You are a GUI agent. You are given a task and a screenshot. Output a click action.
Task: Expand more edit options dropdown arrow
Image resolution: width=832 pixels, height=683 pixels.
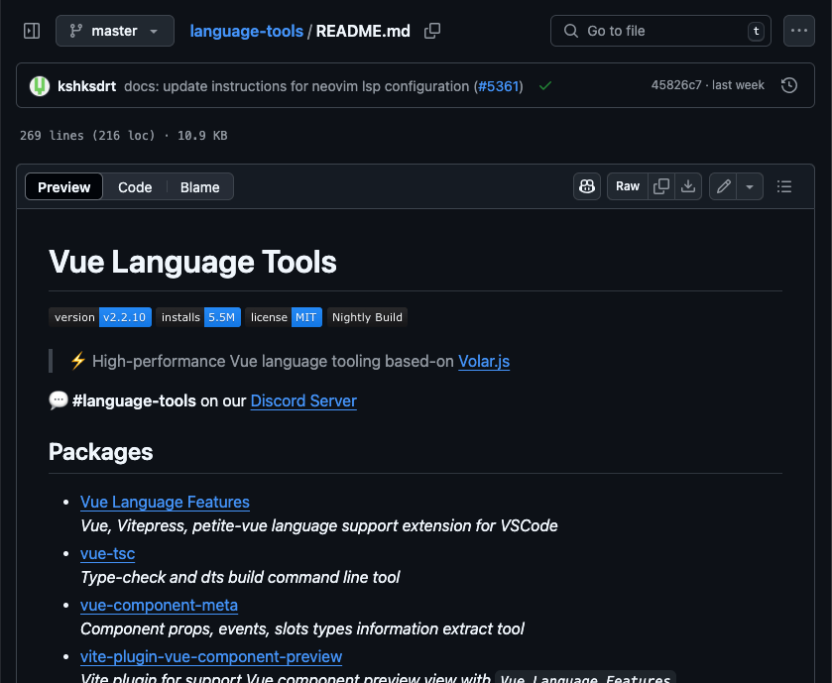click(750, 186)
